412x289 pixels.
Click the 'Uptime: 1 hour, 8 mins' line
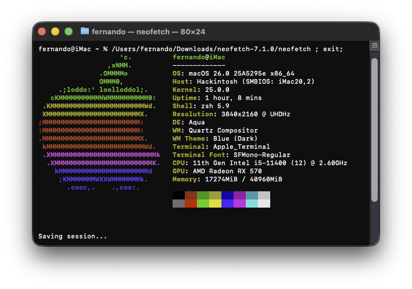pos(217,98)
